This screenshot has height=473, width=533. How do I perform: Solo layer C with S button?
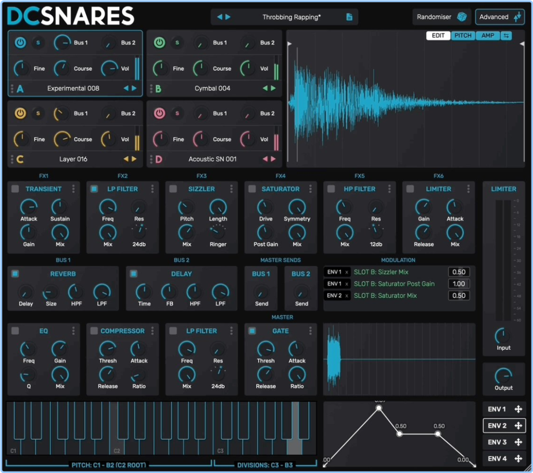pyautogui.click(x=38, y=113)
